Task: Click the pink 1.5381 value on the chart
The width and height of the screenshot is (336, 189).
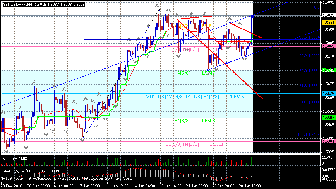Action: (217, 144)
